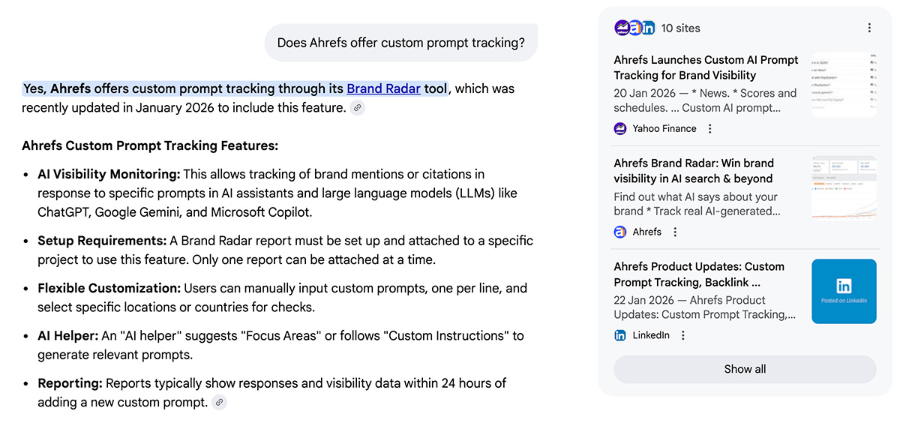Open "Ahrefs Launches Custom AI Prompt Tracking" article

[x=706, y=67]
